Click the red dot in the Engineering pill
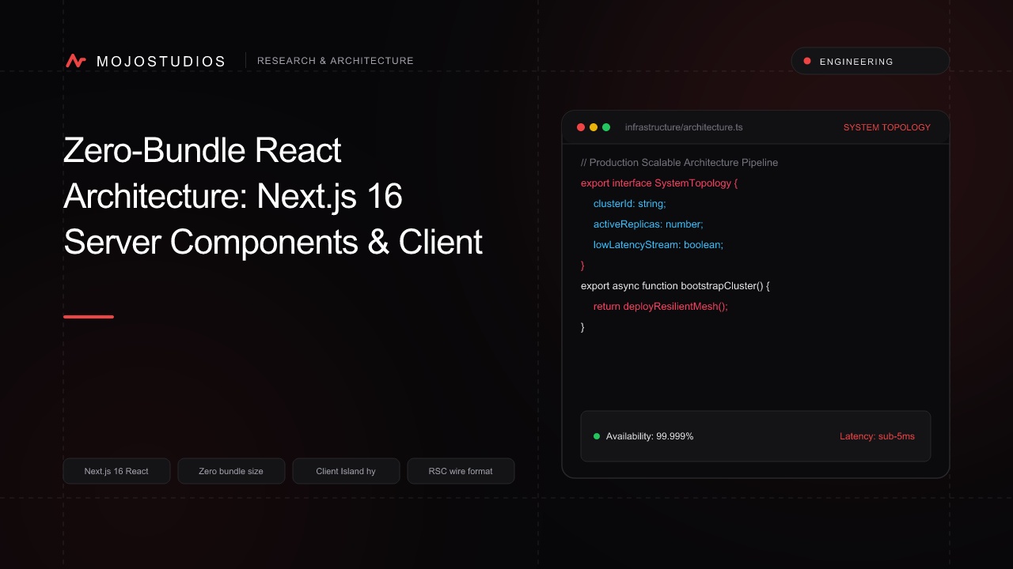 (807, 61)
